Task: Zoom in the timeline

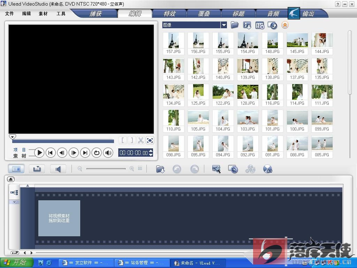Action: tap(131, 169)
